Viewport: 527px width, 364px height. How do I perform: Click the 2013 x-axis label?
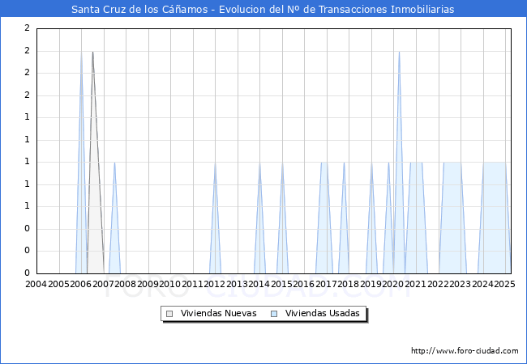237,284
